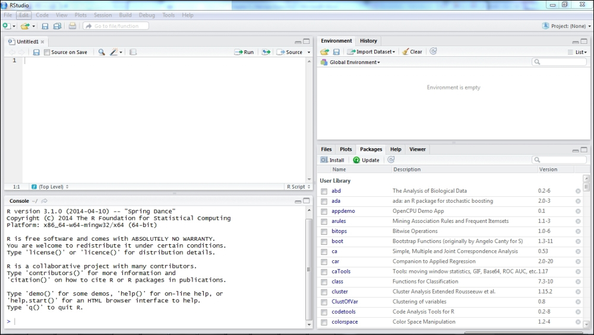Open the codetools package link
Image resolution: width=594 pixels, height=335 pixels.
coord(343,311)
